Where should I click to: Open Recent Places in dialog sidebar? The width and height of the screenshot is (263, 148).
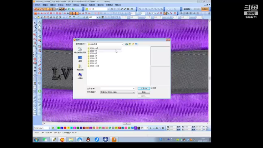[x=80, y=50]
